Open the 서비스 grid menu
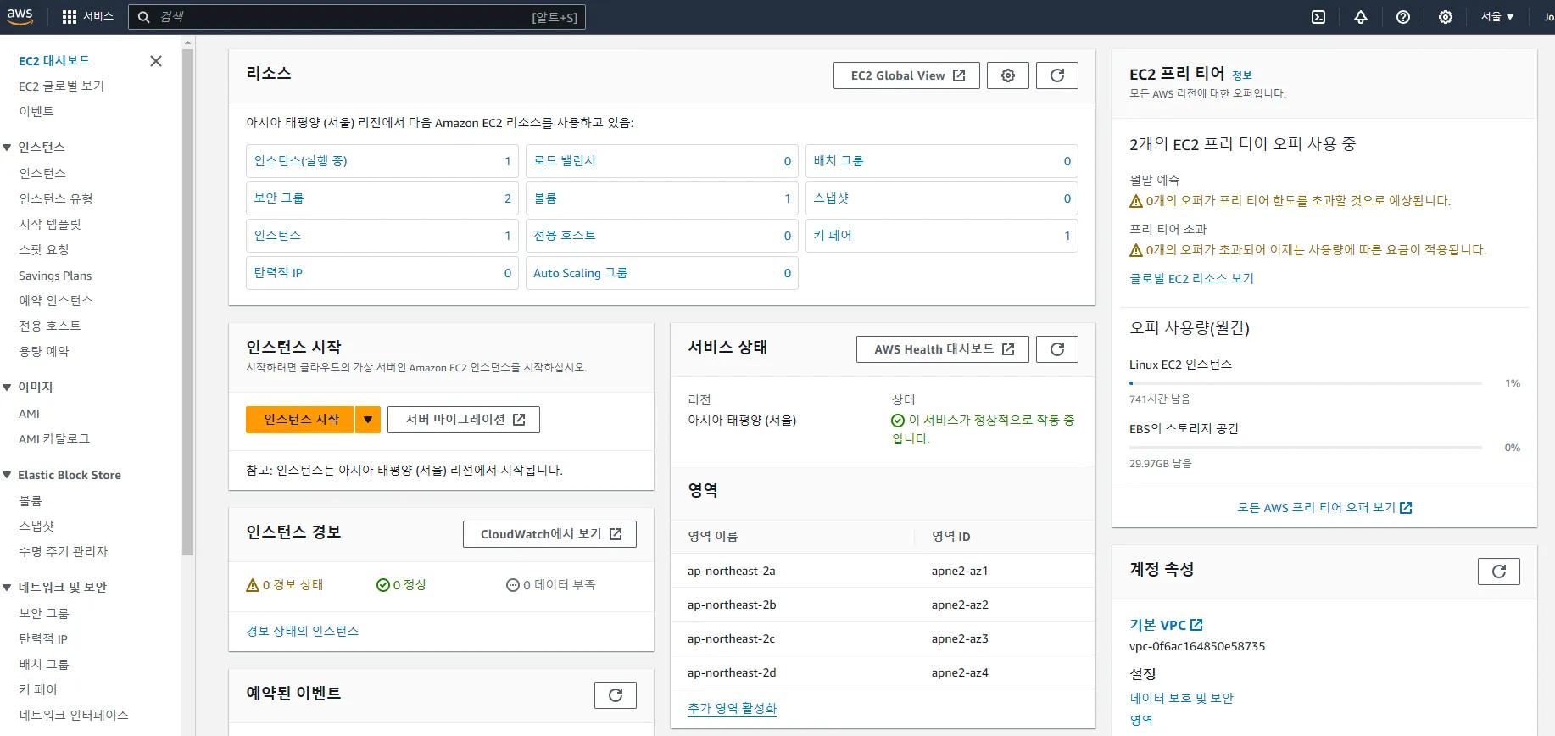 point(87,17)
